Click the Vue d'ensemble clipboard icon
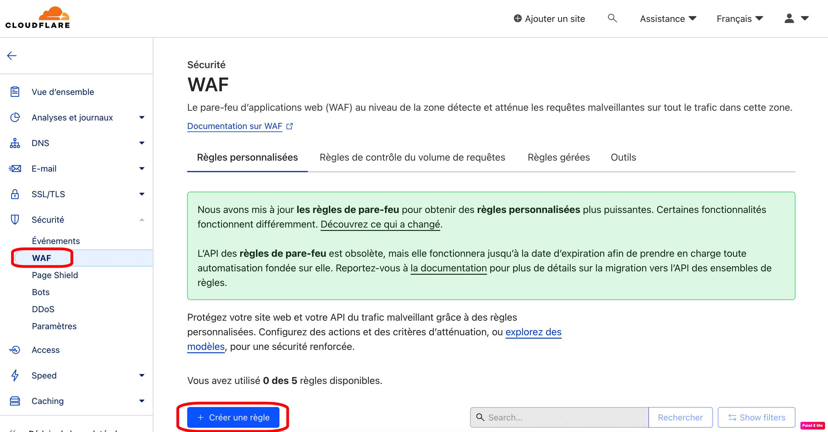This screenshot has width=828, height=432. click(x=15, y=92)
